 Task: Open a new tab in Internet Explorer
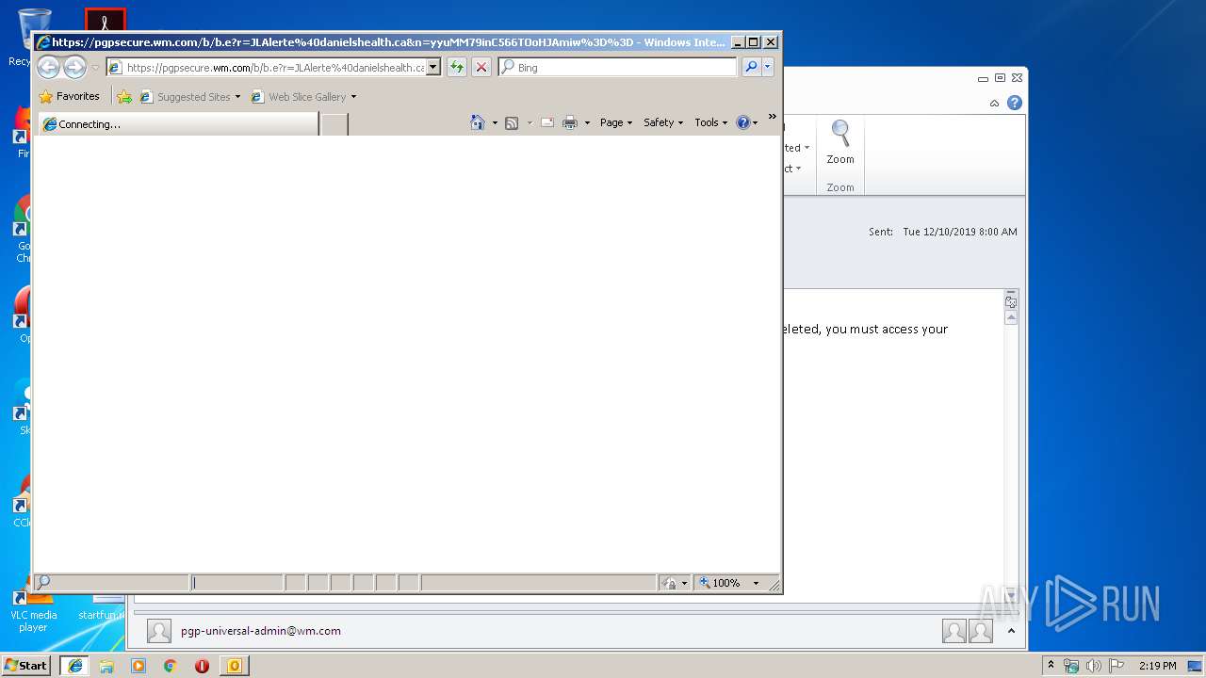[334, 124]
